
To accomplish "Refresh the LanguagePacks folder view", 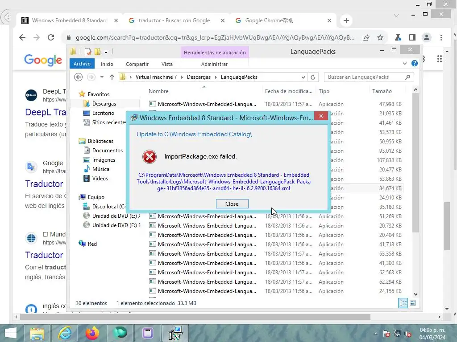I will tap(313, 77).
